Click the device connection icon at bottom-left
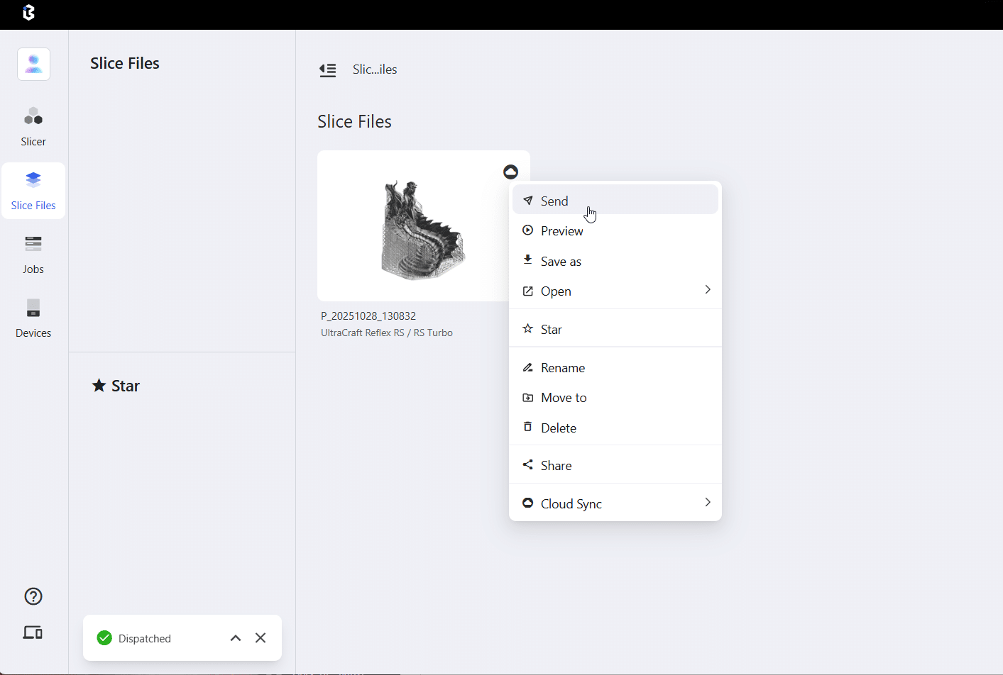 tap(33, 632)
